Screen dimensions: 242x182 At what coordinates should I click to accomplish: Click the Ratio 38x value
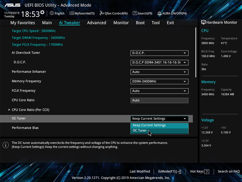204,69
